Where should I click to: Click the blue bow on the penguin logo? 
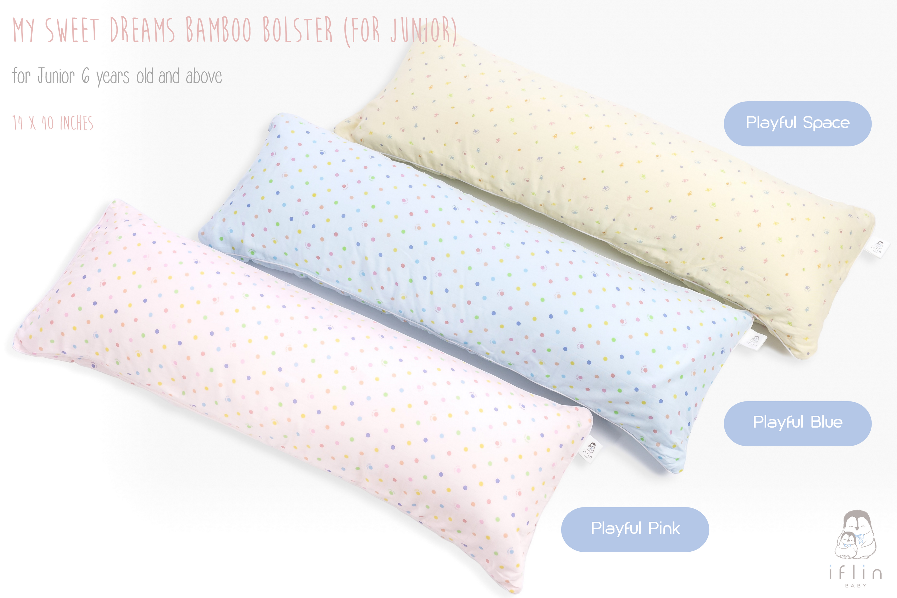[858, 539]
